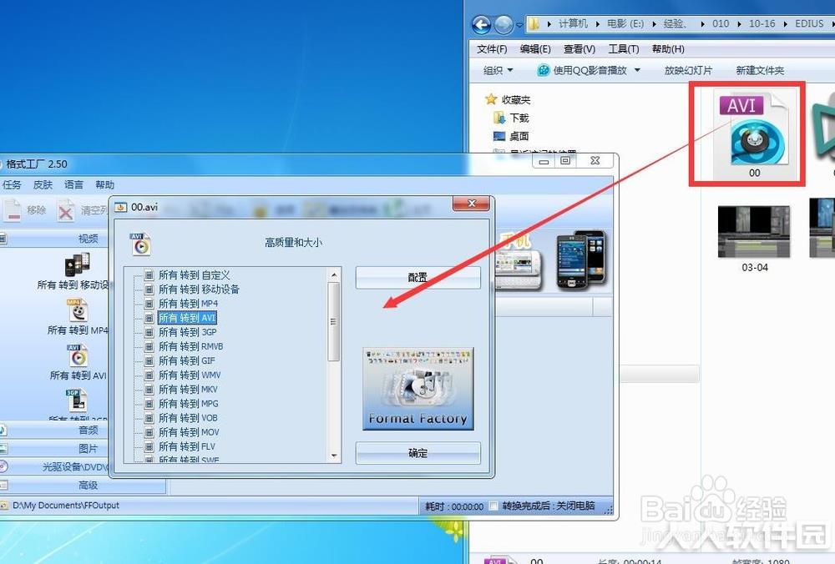This screenshot has width=835, height=564.
Task: Click the 配置 (Configure) button
Action: [x=418, y=277]
